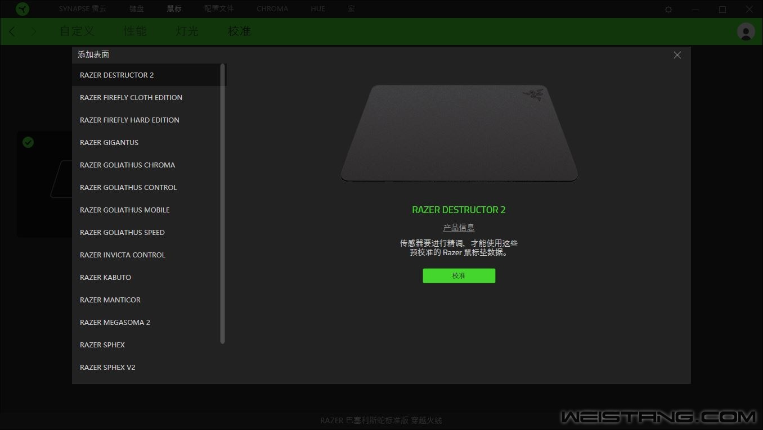Maximize the Synapse window
Image resolution: width=763 pixels, height=430 pixels.
(722, 10)
